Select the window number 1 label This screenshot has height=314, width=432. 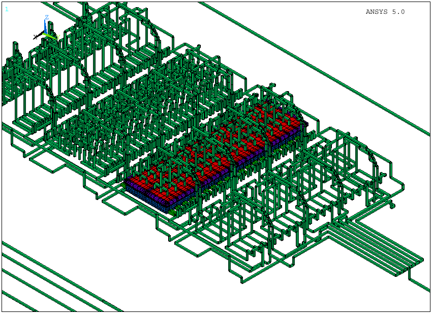tap(7, 9)
